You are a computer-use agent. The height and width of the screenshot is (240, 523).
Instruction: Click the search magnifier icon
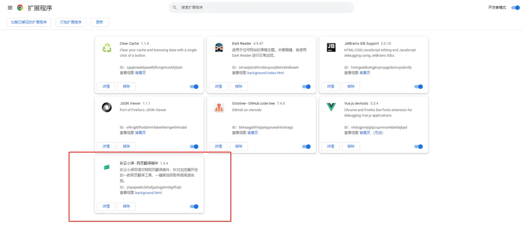pos(175,7)
